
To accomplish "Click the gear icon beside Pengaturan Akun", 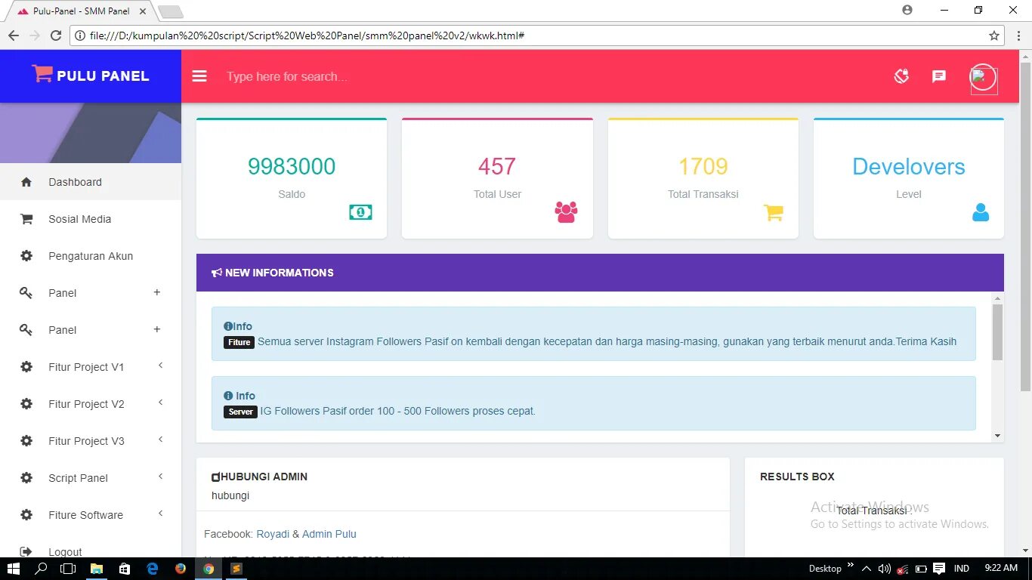I will pyautogui.click(x=26, y=256).
